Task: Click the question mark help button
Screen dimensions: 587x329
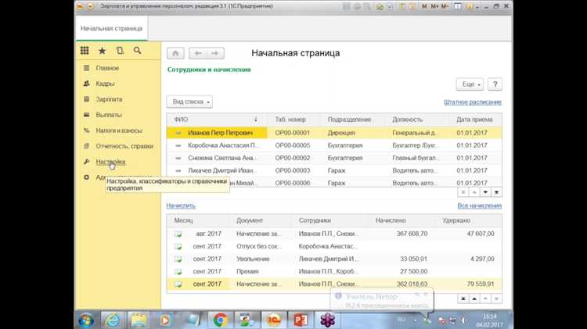Action: (495, 84)
